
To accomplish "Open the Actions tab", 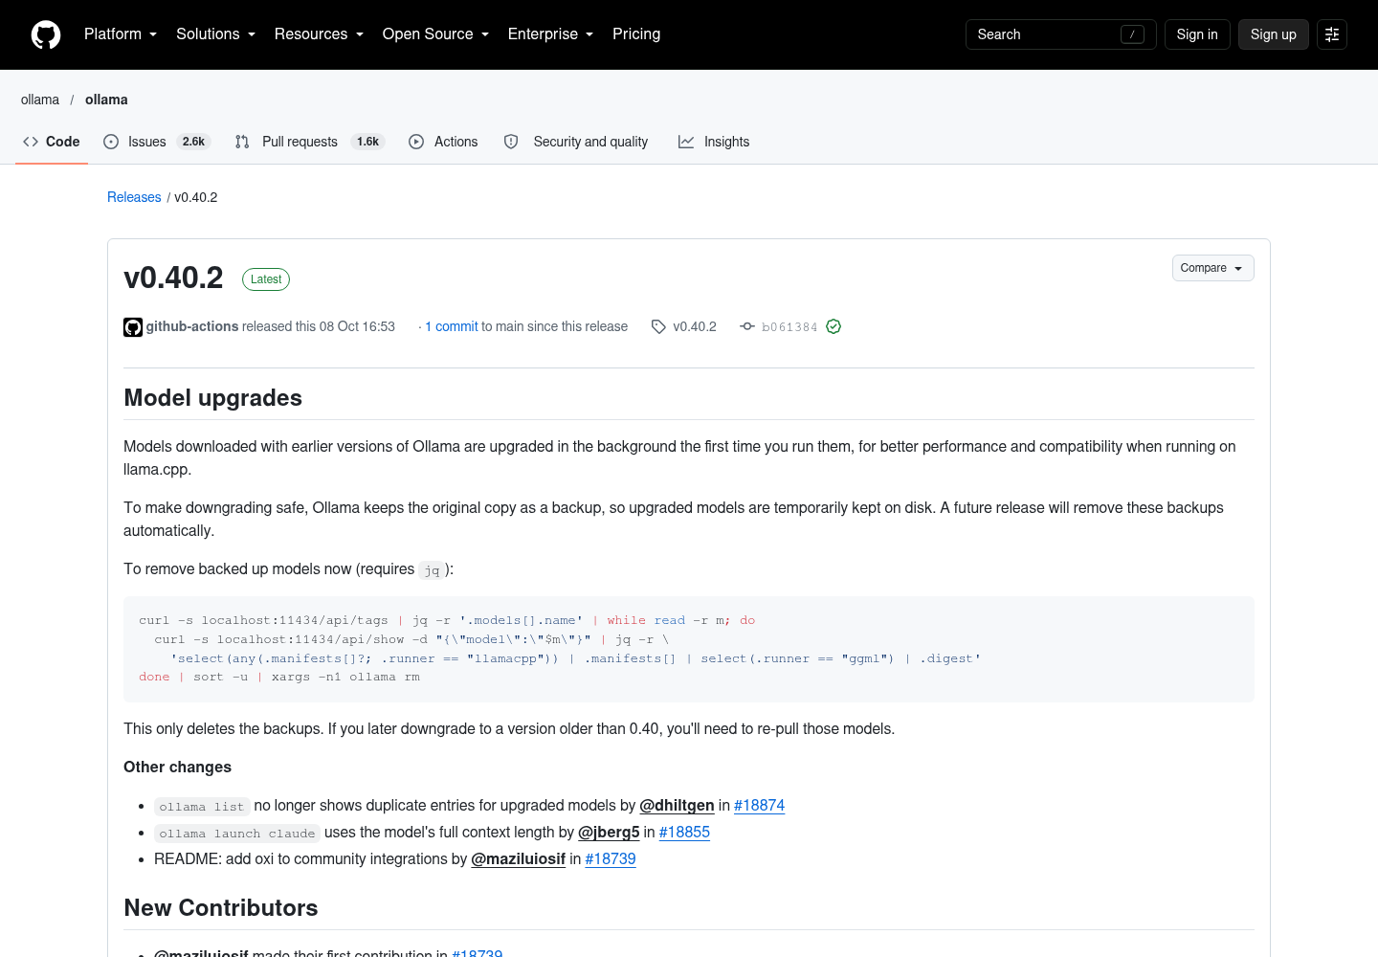I will (443, 142).
